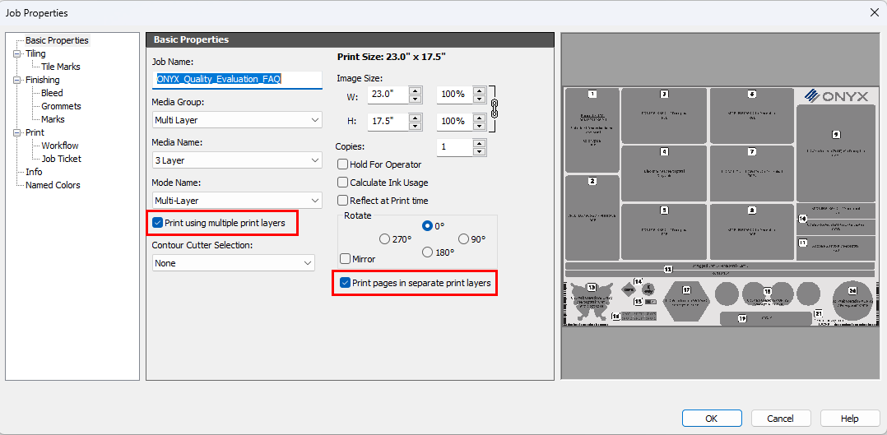The width and height of the screenshot is (887, 435).
Task: Increase Copies count with up arrow
Action: pyautogui.click(x=479, y=143)
